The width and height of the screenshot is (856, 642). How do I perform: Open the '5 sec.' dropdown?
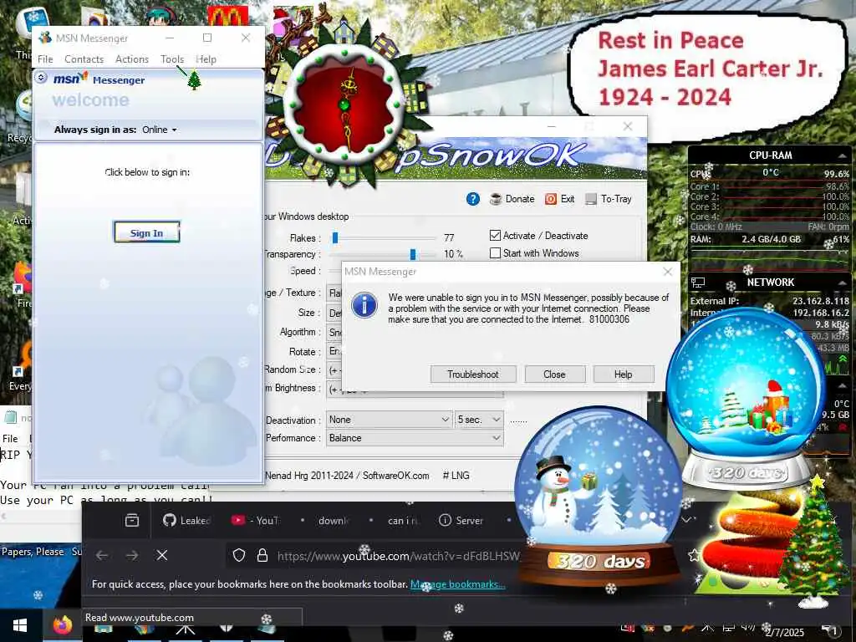tap(479, 420)
